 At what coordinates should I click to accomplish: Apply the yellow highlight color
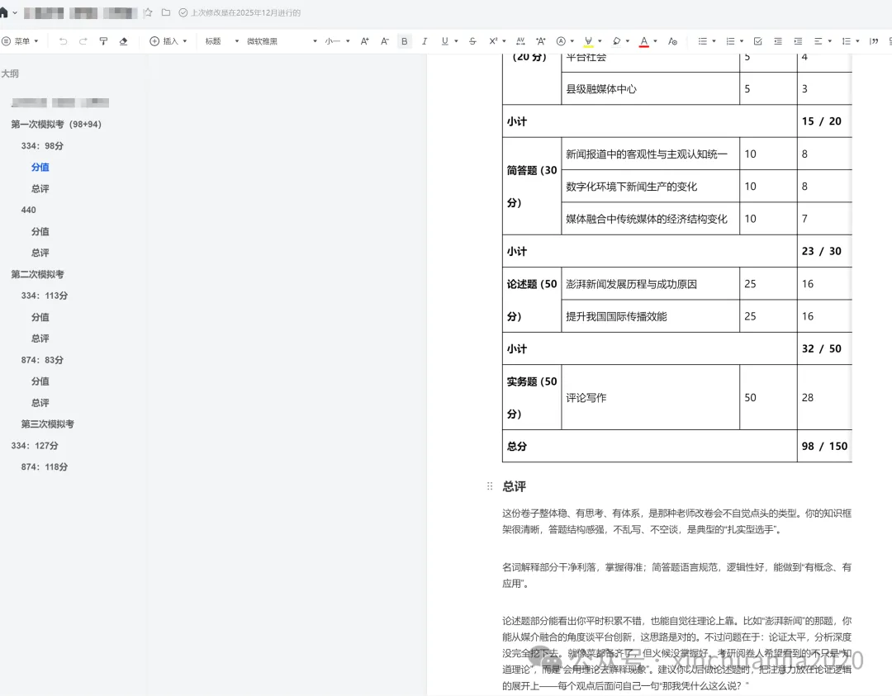(589, 41)
